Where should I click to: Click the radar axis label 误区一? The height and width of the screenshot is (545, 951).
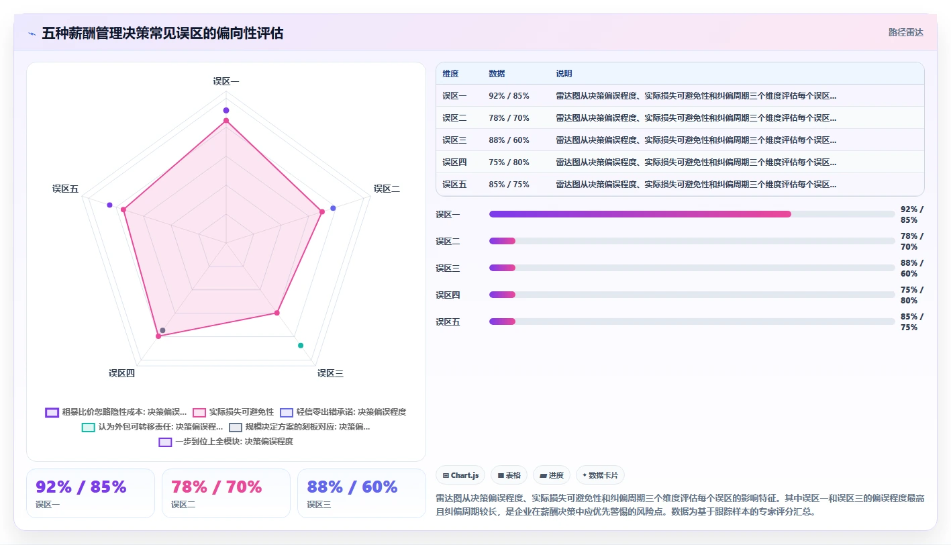(226, 81)
